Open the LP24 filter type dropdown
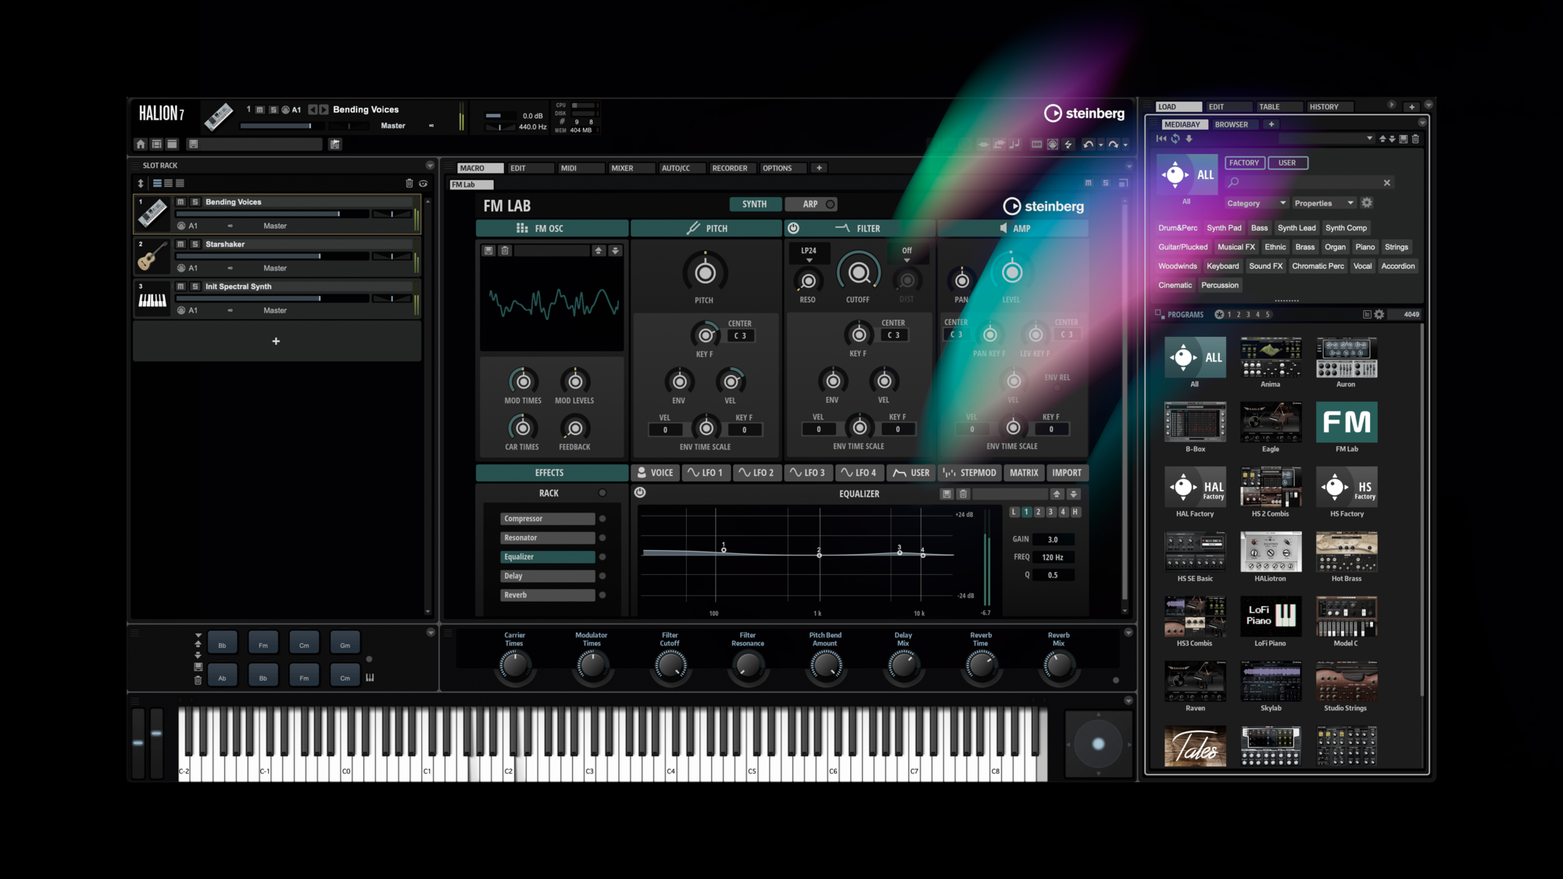Screen dimensions: 1563x879 pyautogui.click(x=809, y=255)
